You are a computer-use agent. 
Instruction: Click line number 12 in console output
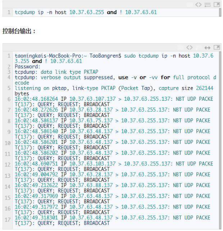click(8, 164)
